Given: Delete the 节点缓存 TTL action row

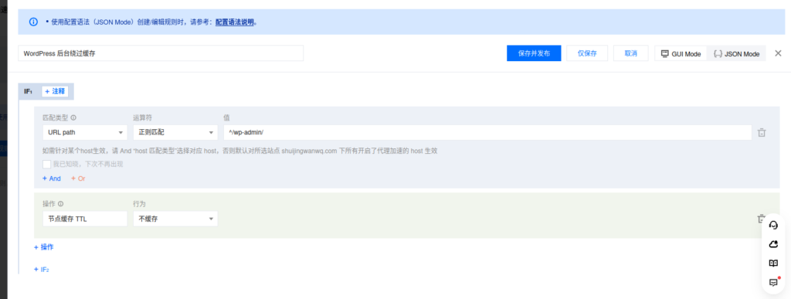Looking at the screenshot, I should click(x=761, y=219).
